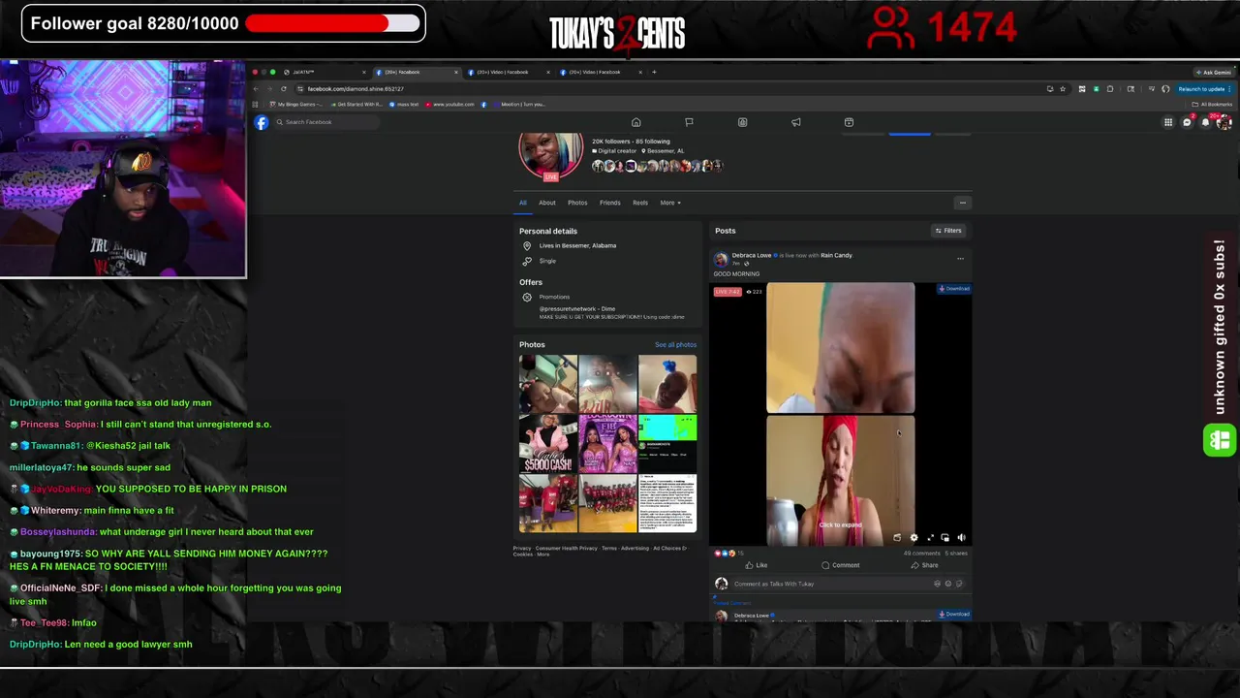
Task: Open Messenger chats icon
Action: pos(1187,122)
